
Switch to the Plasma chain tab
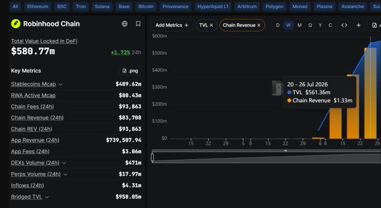click(324, 7)
